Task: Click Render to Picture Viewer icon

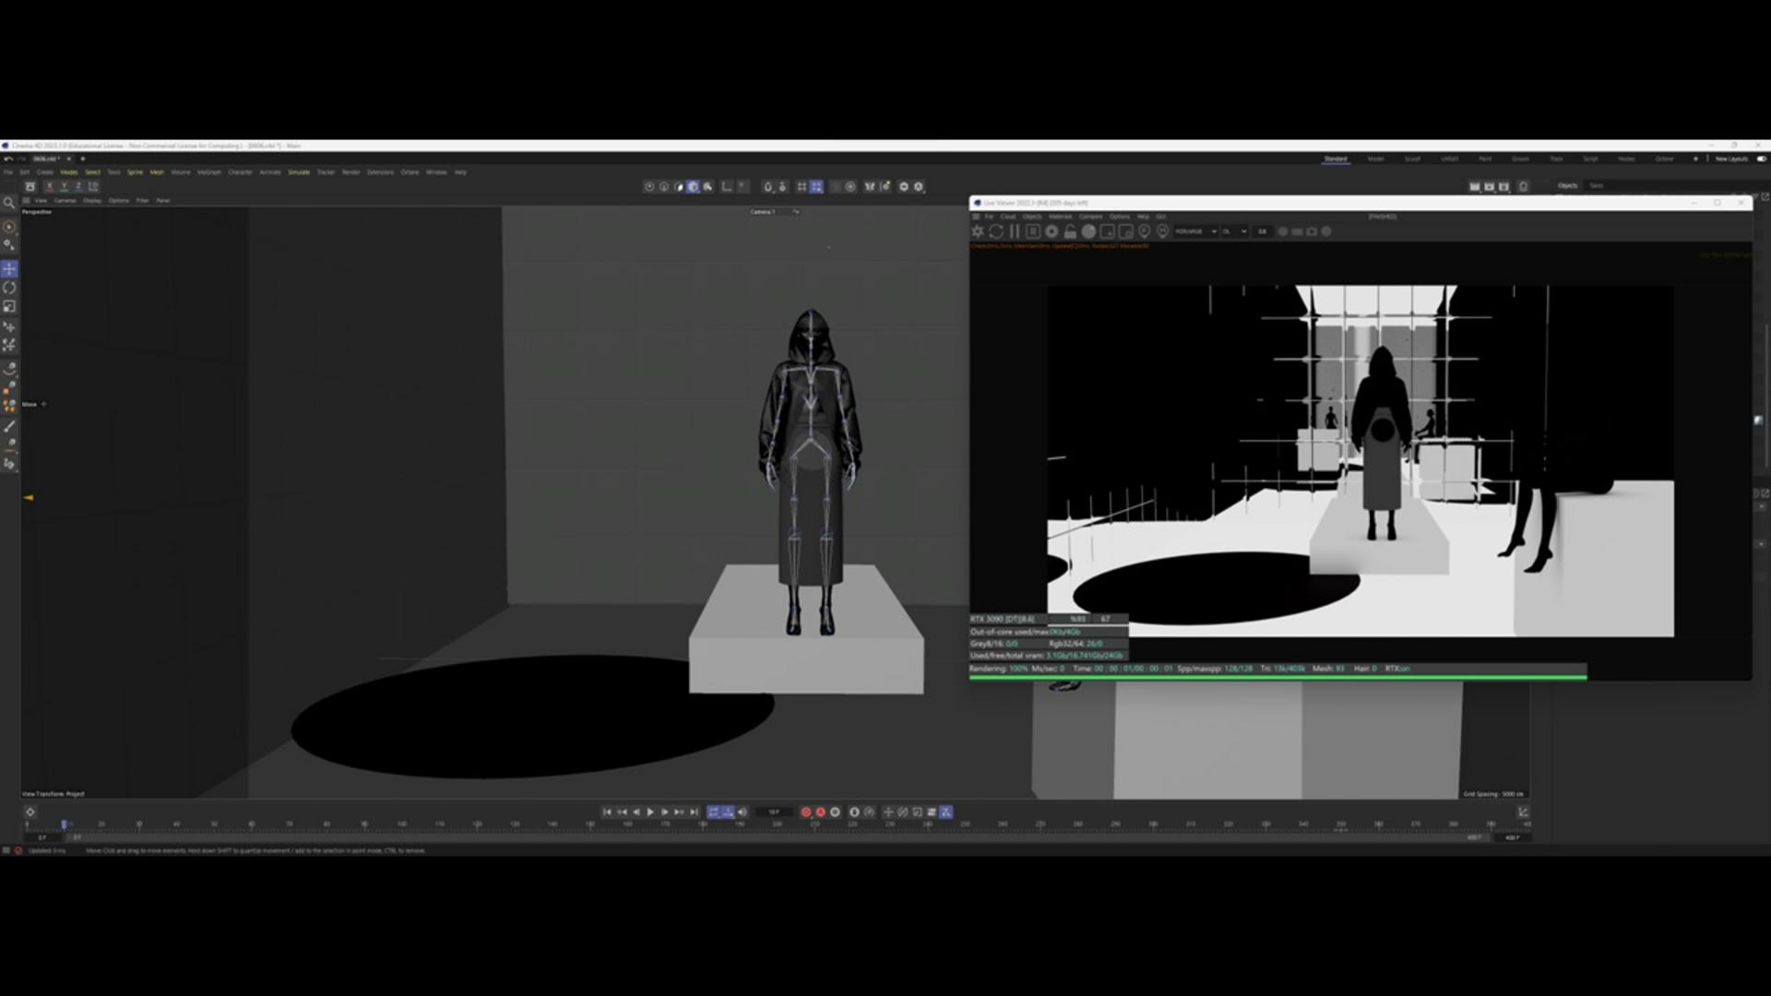Action: click(1489, 186)
